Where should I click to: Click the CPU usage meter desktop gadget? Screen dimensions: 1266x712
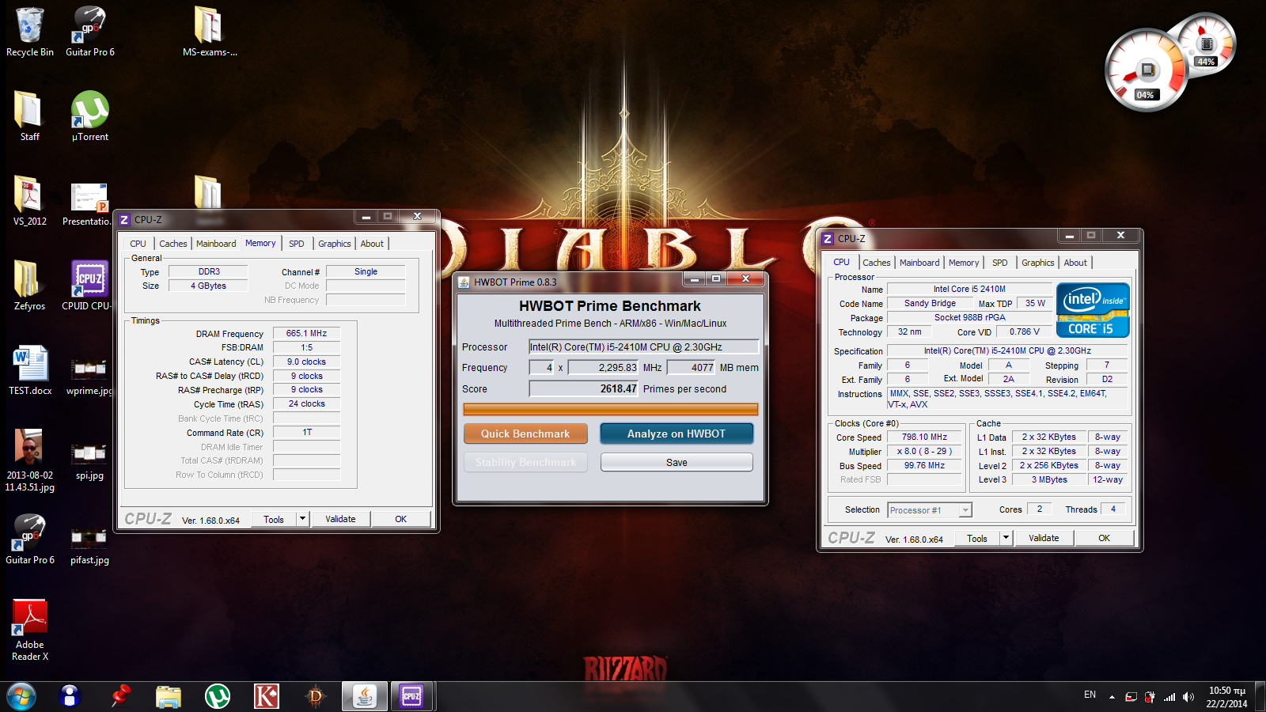pos(1146,71)
